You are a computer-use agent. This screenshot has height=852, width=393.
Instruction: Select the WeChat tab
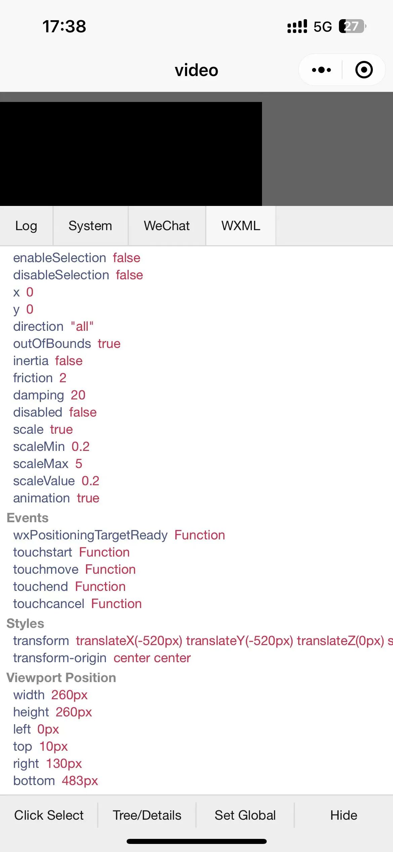[167, 226]
